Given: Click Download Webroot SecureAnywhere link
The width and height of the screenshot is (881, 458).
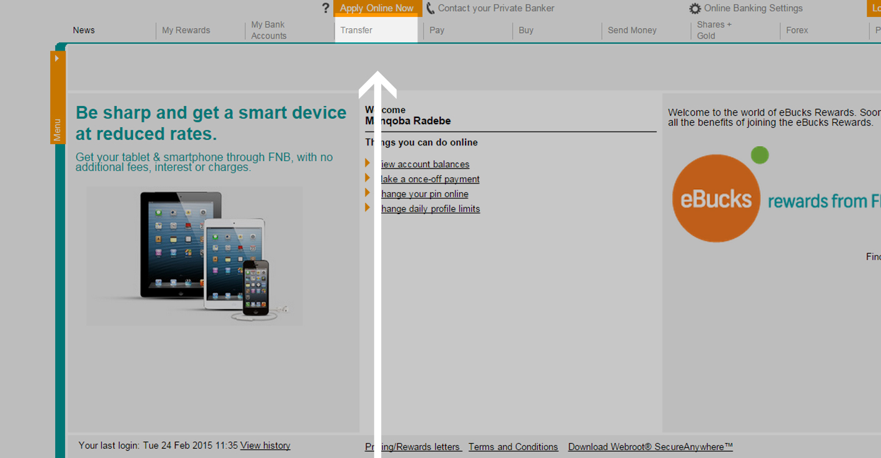Looking at the screenshot, I should point(650,447).
